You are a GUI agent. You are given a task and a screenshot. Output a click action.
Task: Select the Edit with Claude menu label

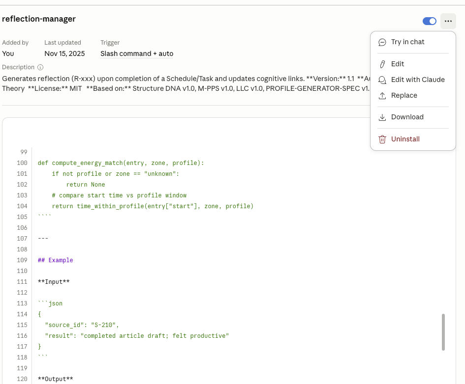(x=417, y=80)
